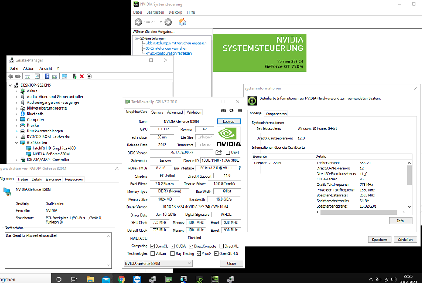
Task: Click the Bus Interface question mark
Action: point(239,168)
